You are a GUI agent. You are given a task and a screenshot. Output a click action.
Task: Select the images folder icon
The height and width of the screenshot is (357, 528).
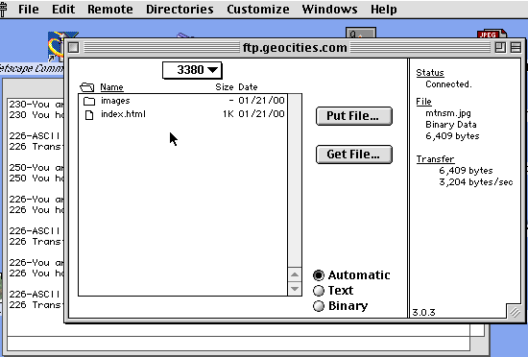coord(89,101)
